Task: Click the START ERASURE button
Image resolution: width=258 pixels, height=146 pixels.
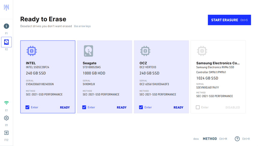Action: (229, 20)
